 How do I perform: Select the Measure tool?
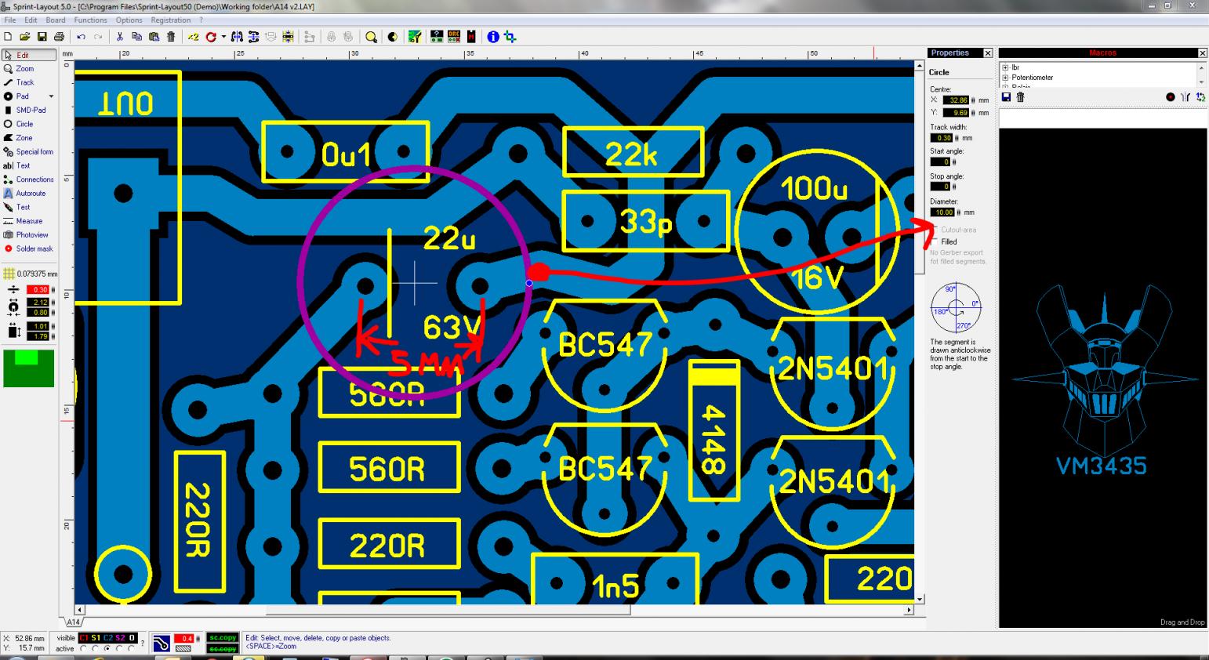[29, 221]
